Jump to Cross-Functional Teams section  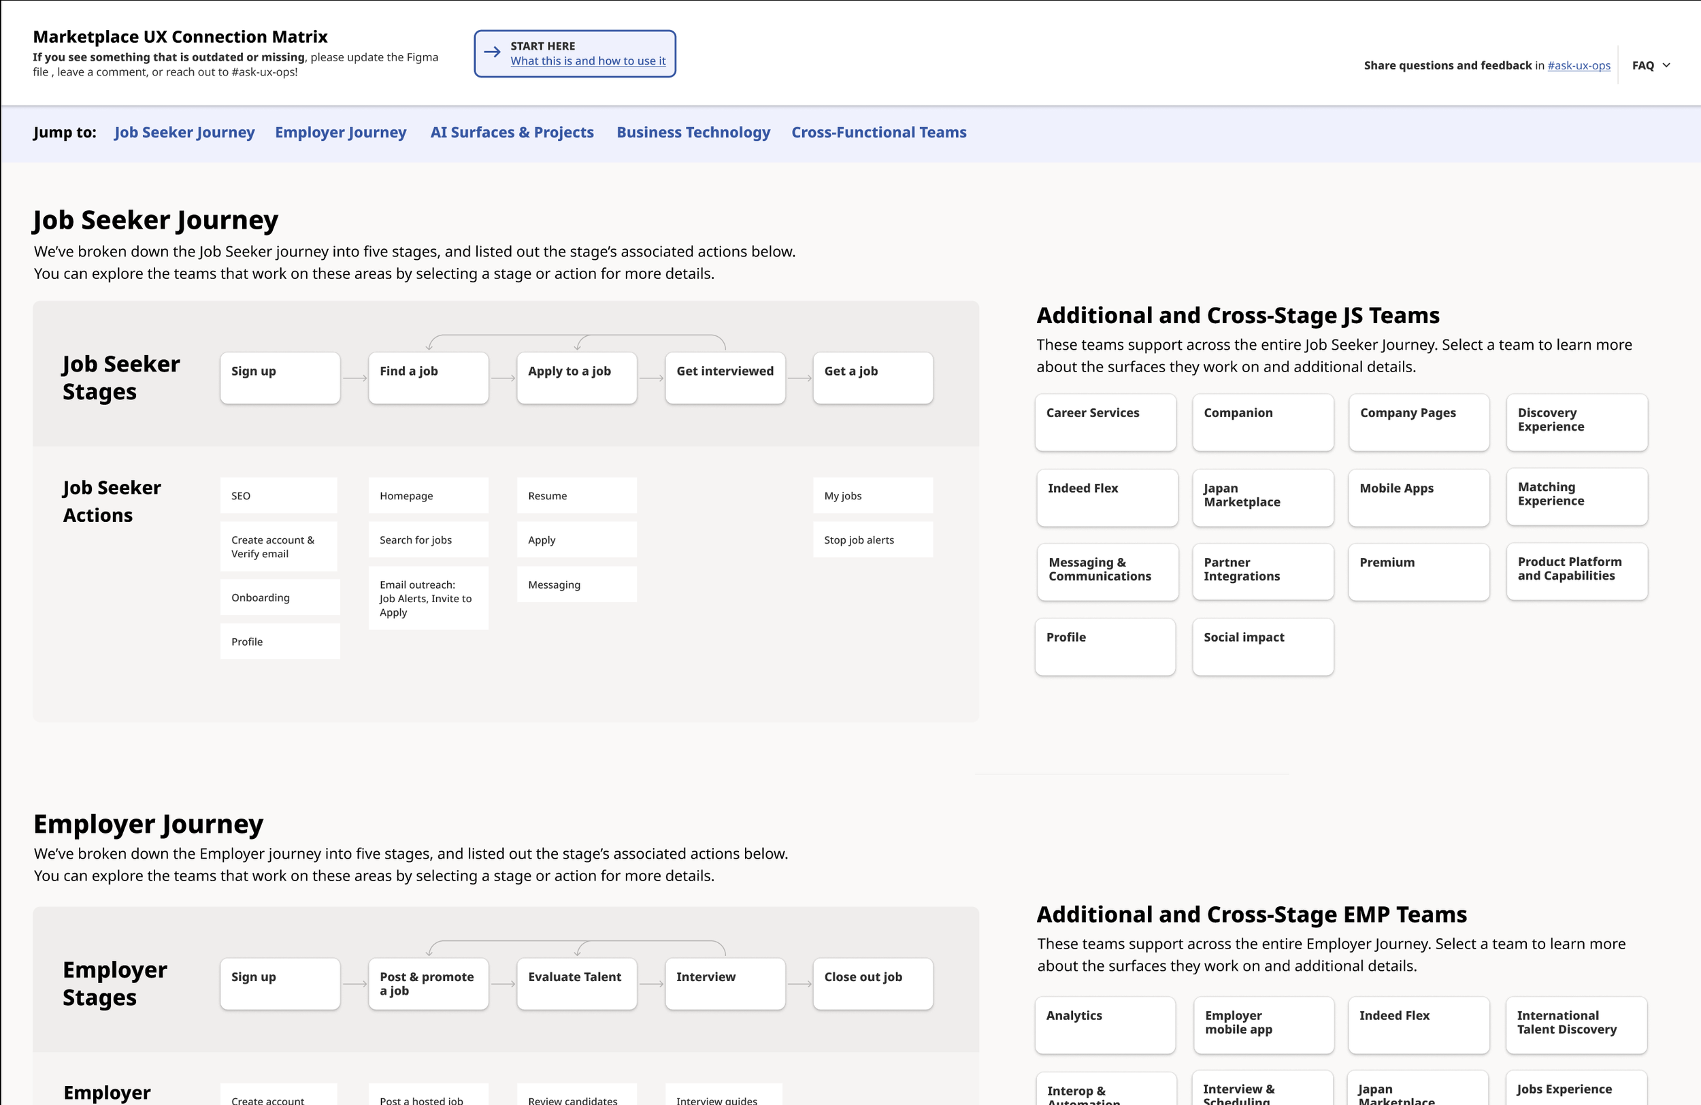(878, 132)
